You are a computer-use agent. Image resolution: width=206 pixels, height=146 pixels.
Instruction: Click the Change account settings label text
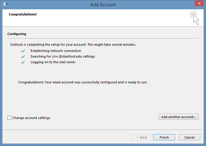(x=31, y=118)
